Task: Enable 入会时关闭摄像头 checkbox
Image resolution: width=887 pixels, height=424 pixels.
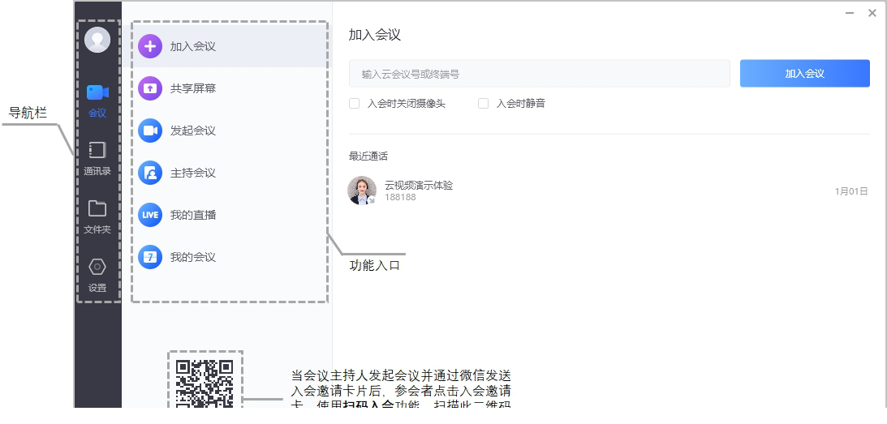Action: (x=354, y=104)
